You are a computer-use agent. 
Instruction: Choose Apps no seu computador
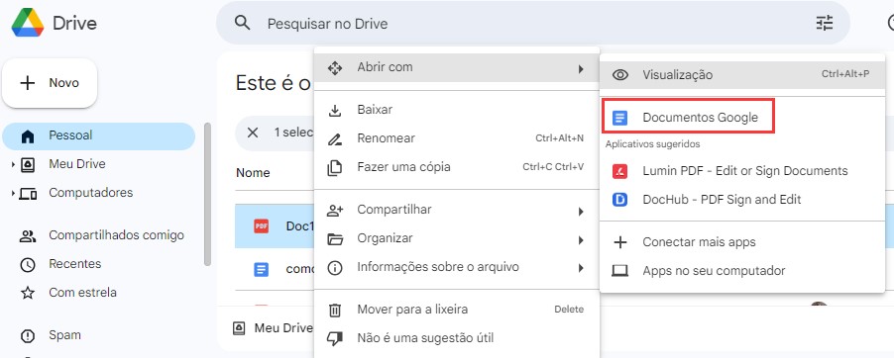pos(742,271)
